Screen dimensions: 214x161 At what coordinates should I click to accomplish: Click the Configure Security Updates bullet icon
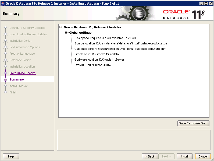tap(5, 27)
